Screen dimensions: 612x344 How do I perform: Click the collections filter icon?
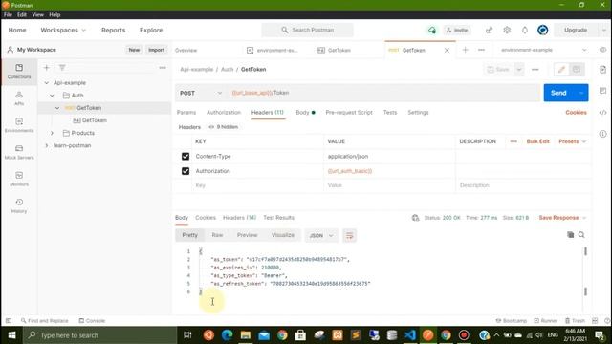[x=62, y=68]
